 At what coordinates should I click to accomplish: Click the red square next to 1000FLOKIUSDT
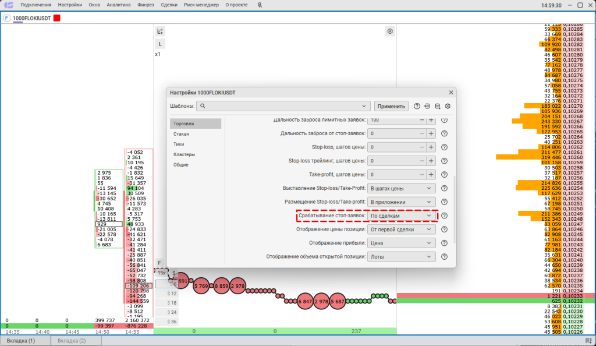(57, 18)
